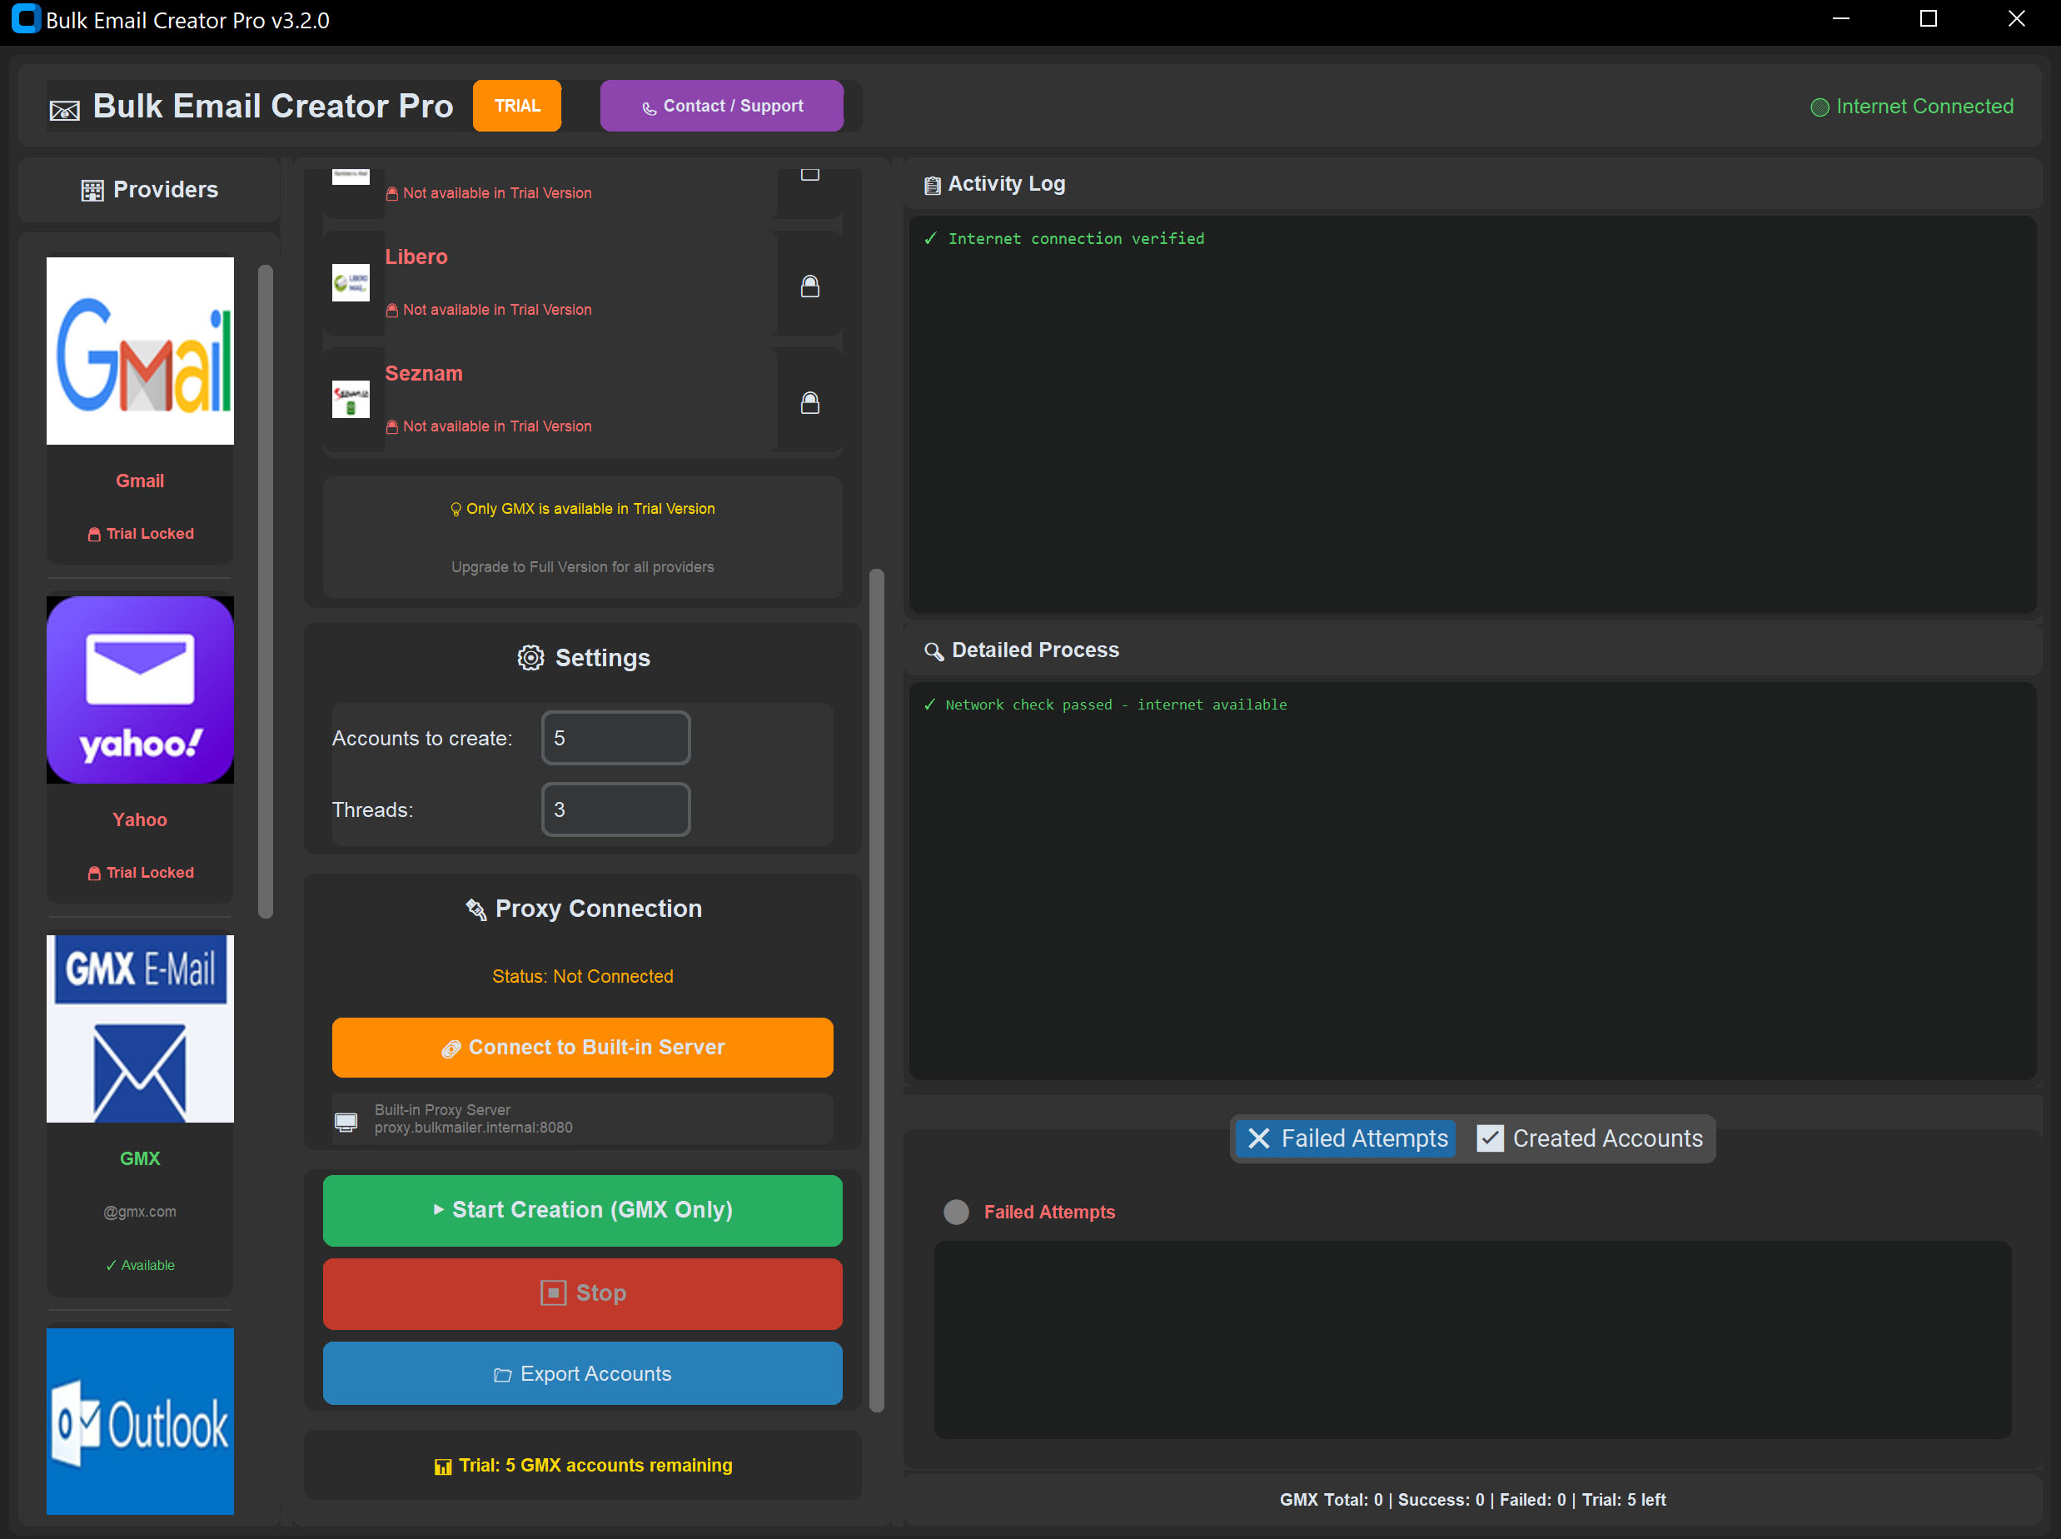Close the Bulk Email Creator Pro window
Viewport: 2061px width, 1539px height.
pos(2016,19)
